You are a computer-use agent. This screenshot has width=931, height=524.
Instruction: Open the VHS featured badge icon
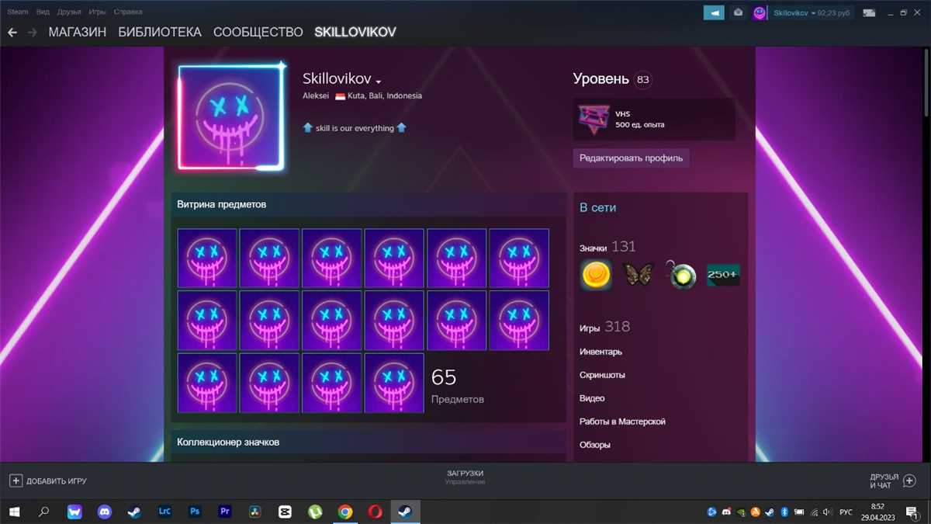pyautogui.click(x=594, y=119)
